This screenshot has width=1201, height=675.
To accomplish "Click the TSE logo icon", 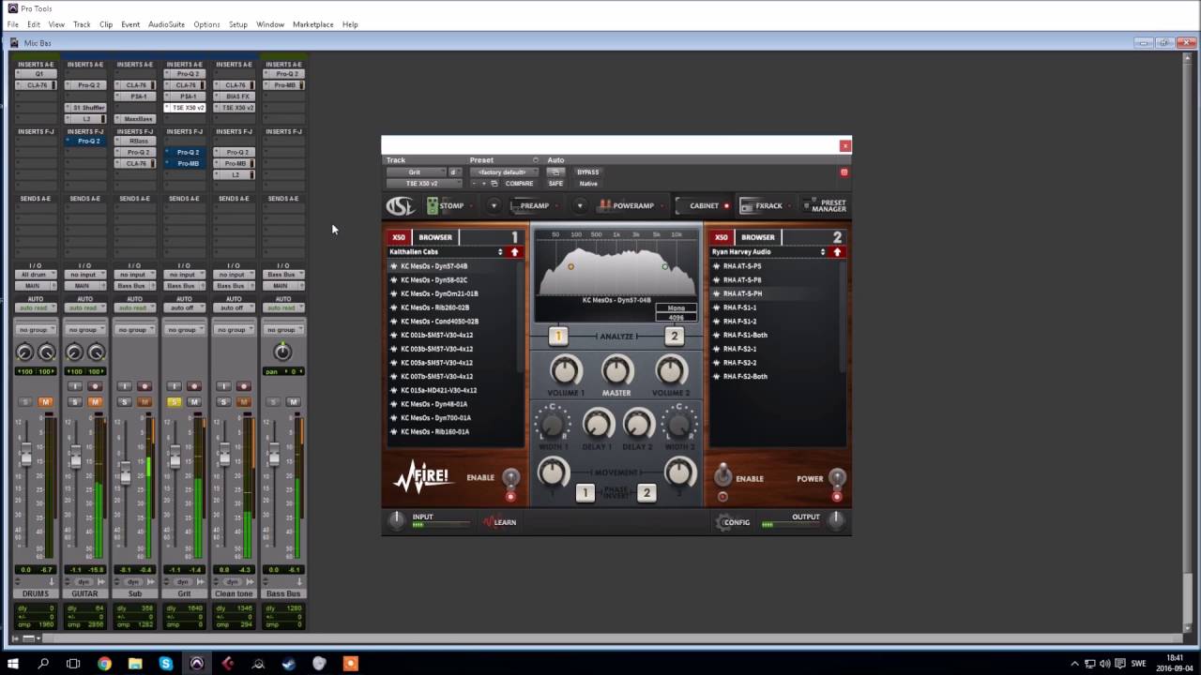I will [401, 206].
